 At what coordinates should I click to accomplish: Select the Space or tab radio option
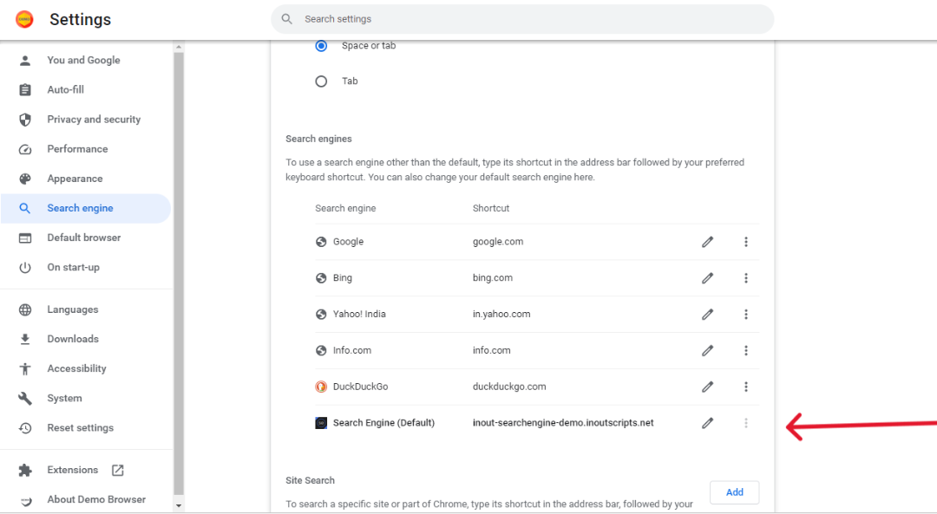coord(322,46)
